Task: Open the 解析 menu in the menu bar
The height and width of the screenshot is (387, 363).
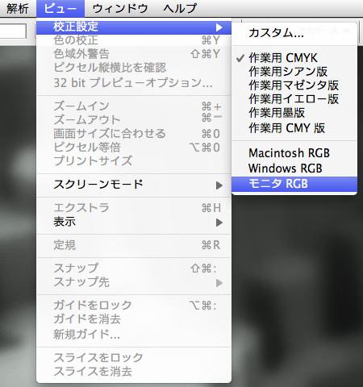Action: [x=17, y=8]
